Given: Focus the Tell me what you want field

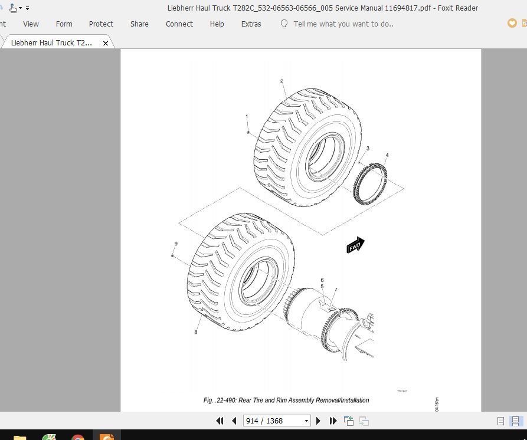Looking at the screenshot, I should (x=343, y=24).
